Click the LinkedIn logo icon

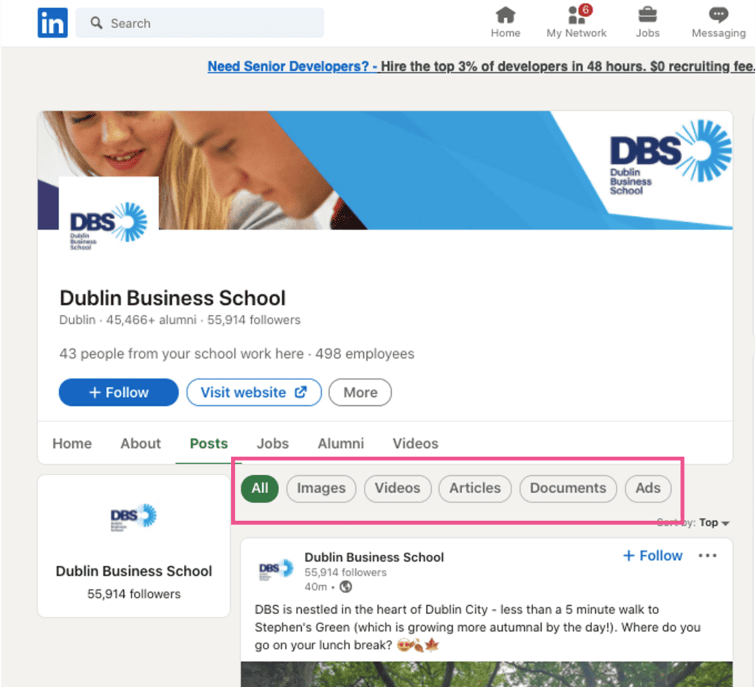point(52,23)
